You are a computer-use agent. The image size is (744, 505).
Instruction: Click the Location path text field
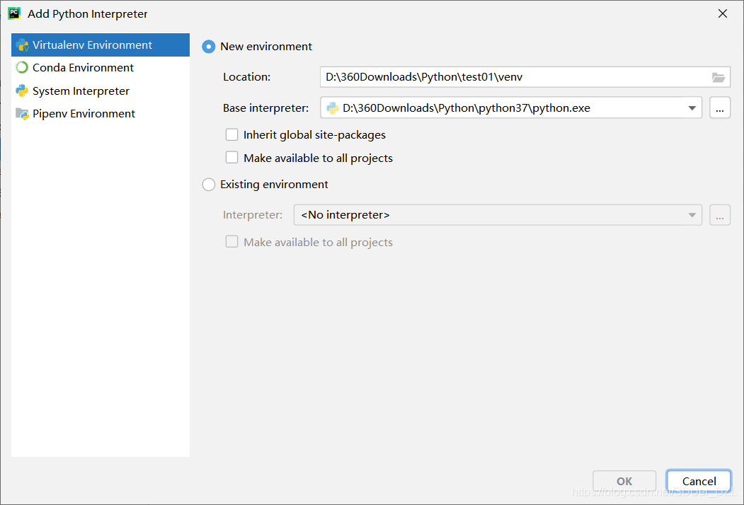pos(525,77)
